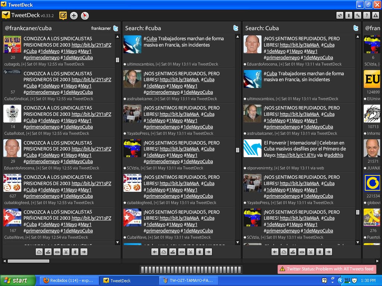382x286 pixels.
Task: Open EduardoArocena avatar in Search: Cuba column
Action: 253,45
